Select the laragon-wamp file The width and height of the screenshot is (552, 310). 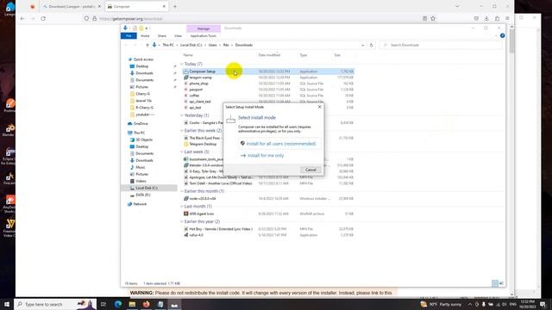pyautogui.click(x=268, y=77)
